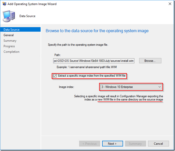Open the Image index combo box

point(131,87)
